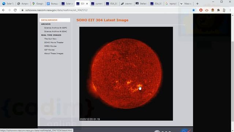
Task: Open Science Archive At ESAC link
Action: (56, 32)
